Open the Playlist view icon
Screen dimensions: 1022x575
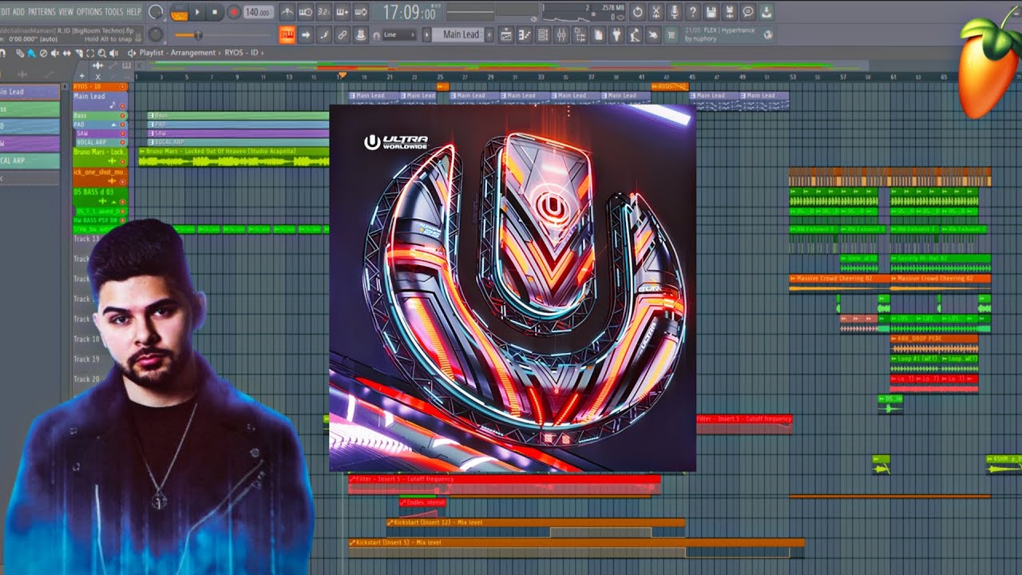click(x=505, y=34)
